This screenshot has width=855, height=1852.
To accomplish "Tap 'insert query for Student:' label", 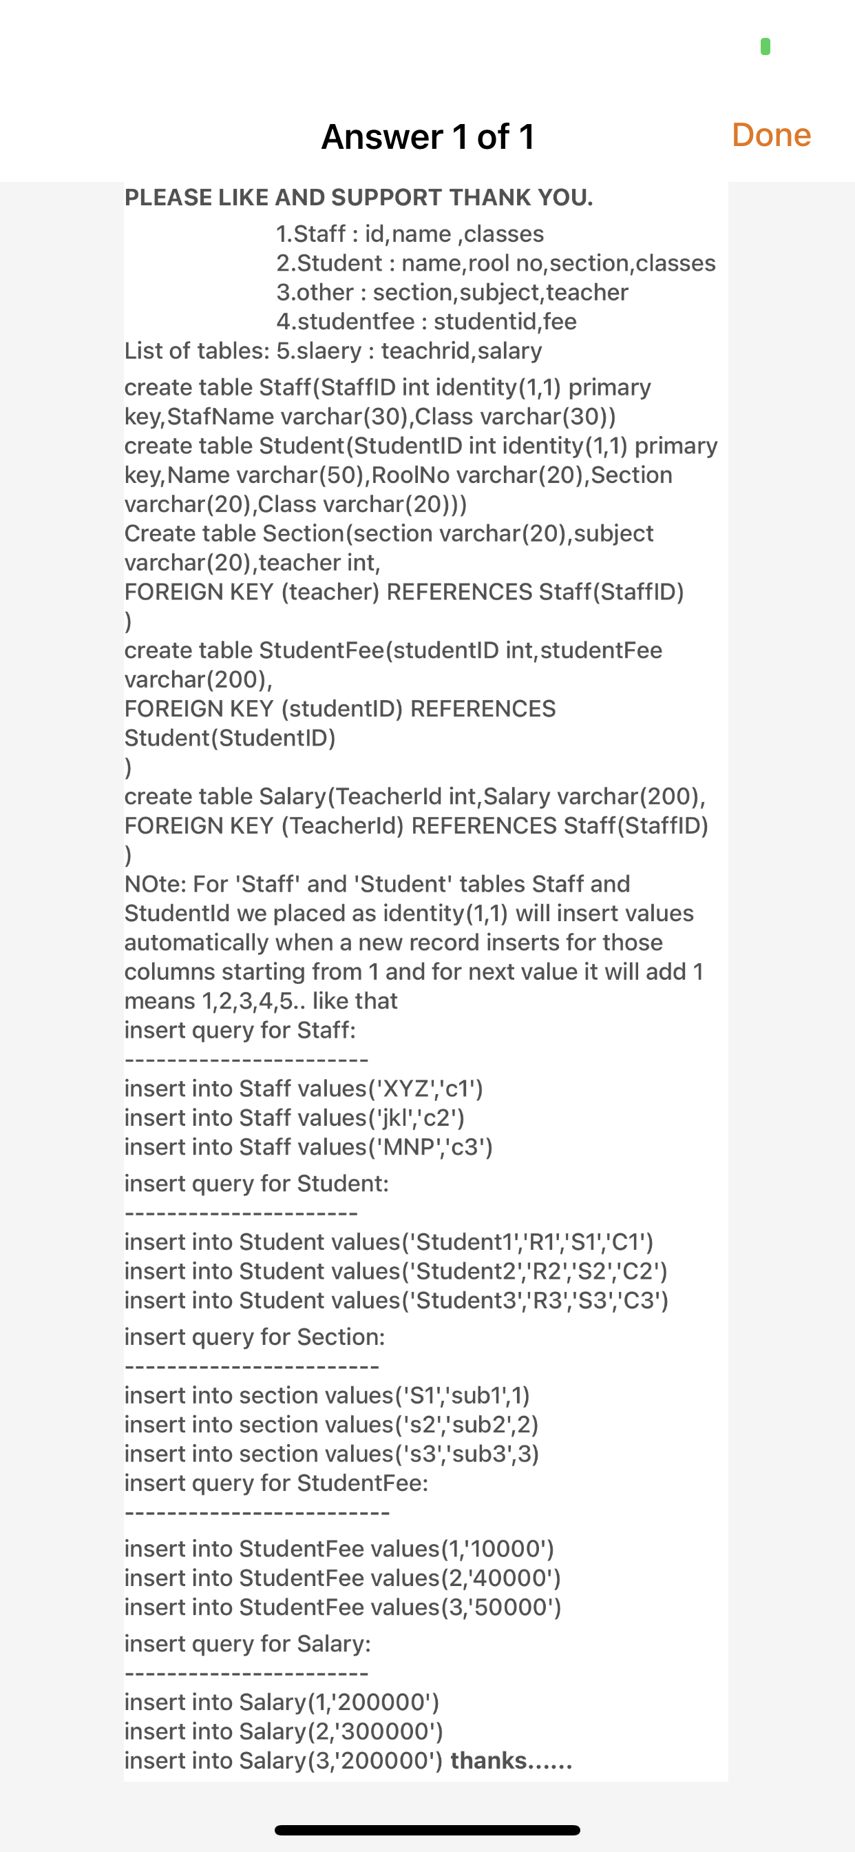I will pos(257,1184).
